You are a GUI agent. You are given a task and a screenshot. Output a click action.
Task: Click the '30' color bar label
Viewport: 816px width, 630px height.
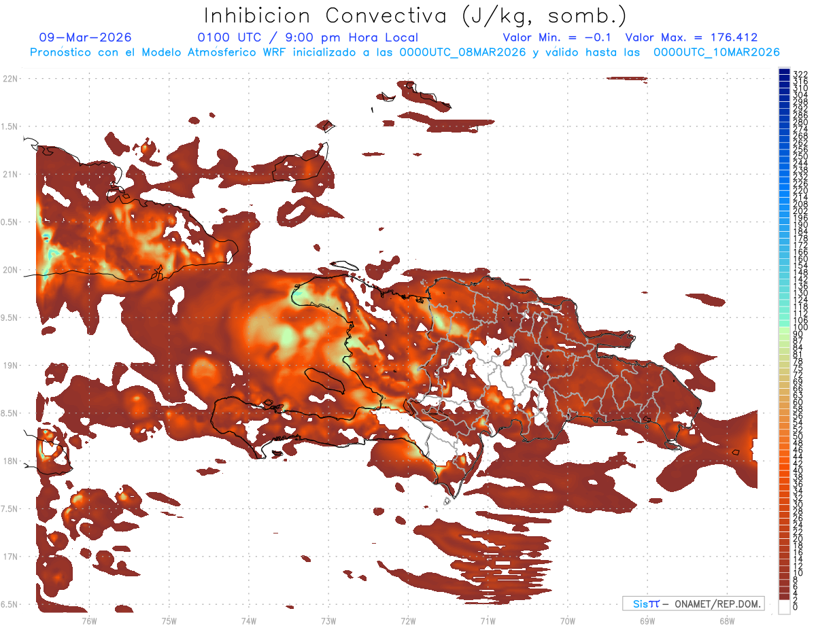pos(798,504)
